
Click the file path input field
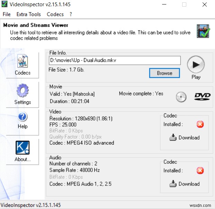click(x=115, y=60)
